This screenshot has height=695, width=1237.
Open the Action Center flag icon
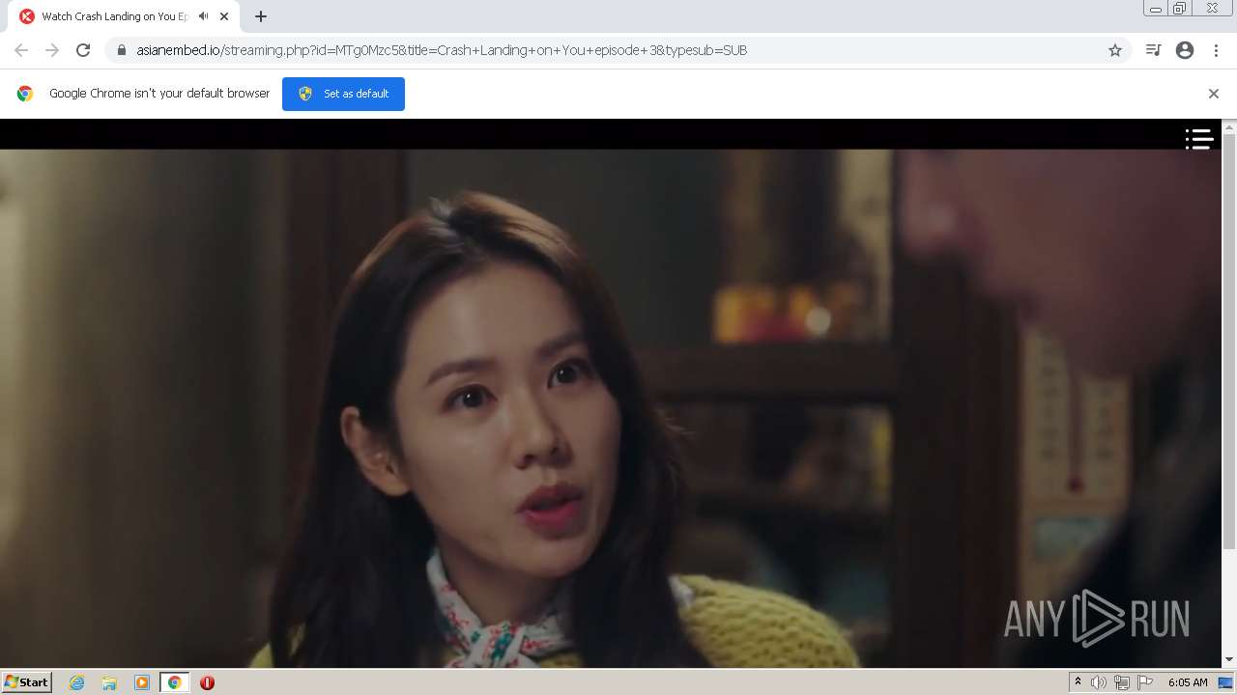click(1145, 682)
